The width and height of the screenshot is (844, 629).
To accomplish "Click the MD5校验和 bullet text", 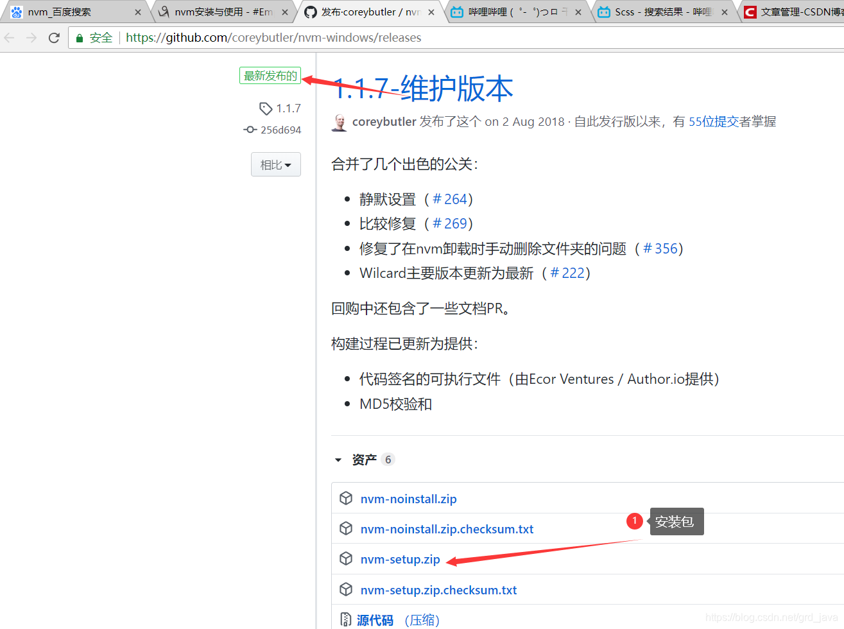I will coord(396,404).
